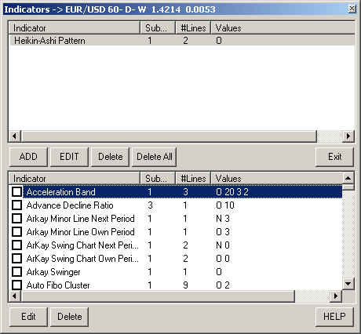The width and height of the screenshot is (361, 334).
Task: Click the scroll down arrow of lower list
Action: tap(348, 283)
